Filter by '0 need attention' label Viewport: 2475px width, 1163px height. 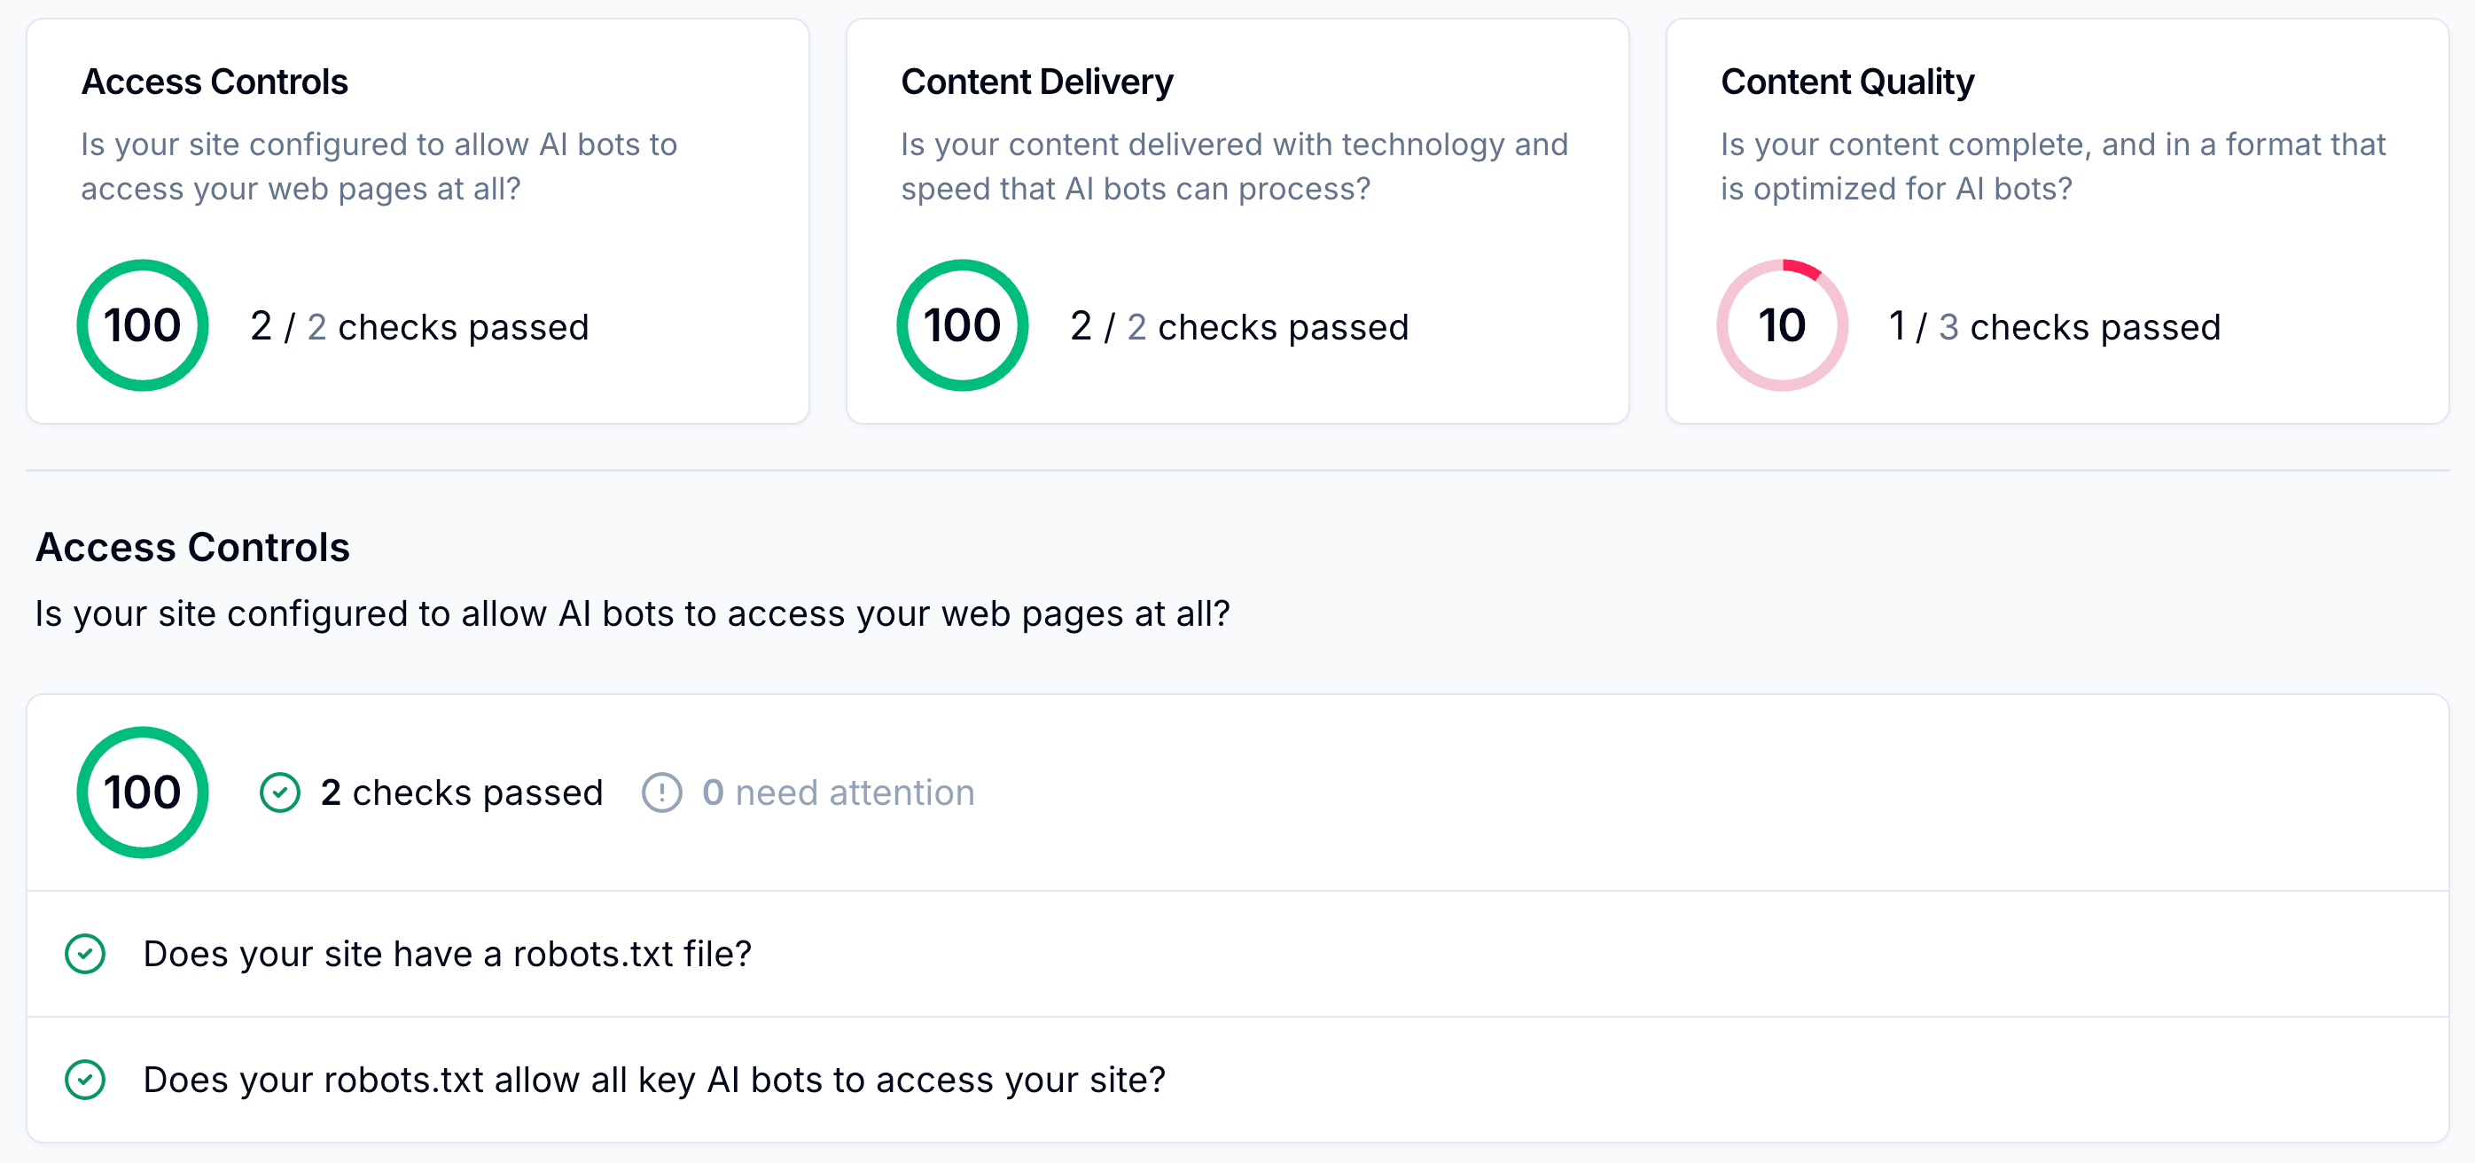point(838,793)
